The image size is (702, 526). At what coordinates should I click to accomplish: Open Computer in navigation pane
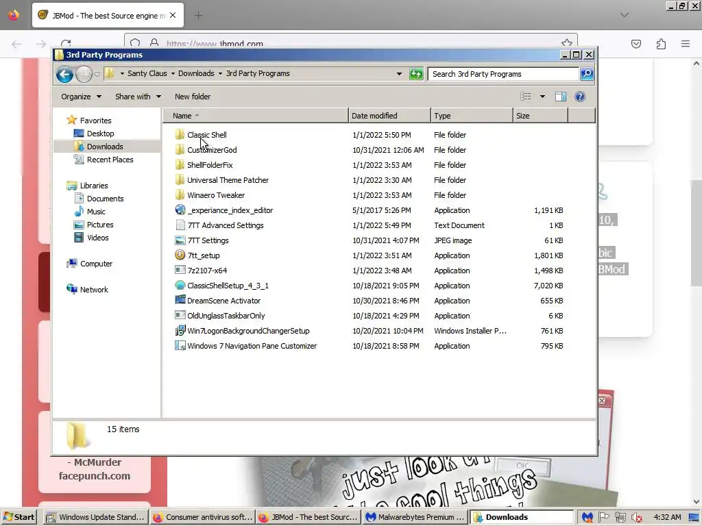click(96, 264)
